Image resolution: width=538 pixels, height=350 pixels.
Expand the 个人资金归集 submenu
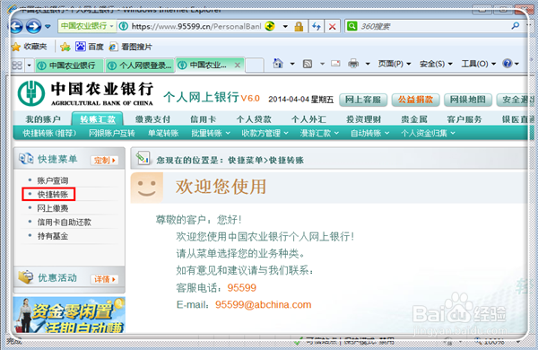click(429, 133)
